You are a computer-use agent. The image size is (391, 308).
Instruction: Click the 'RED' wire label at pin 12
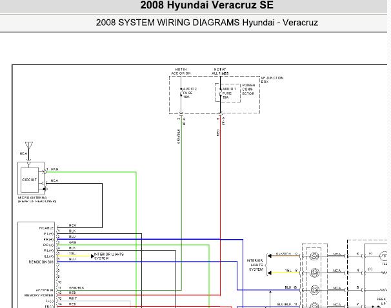tap(72, 293)
